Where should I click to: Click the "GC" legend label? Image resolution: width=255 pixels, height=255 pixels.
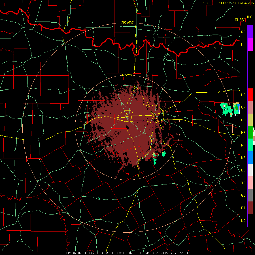click(x=243, y=195)
